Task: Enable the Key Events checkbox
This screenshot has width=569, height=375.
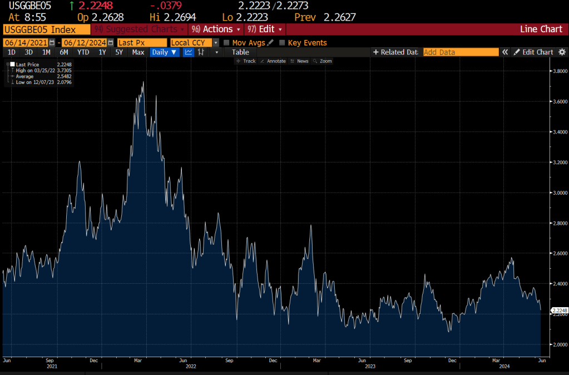Action: (282, 43)
